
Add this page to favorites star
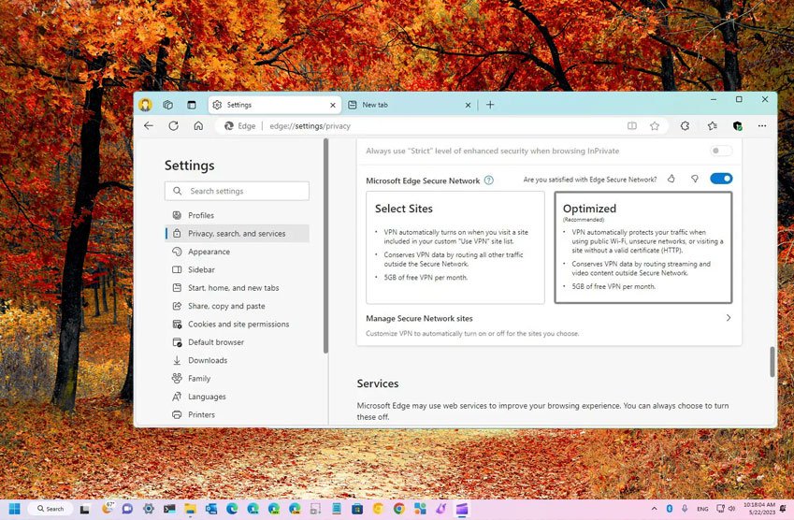click(x=655, y=125)
